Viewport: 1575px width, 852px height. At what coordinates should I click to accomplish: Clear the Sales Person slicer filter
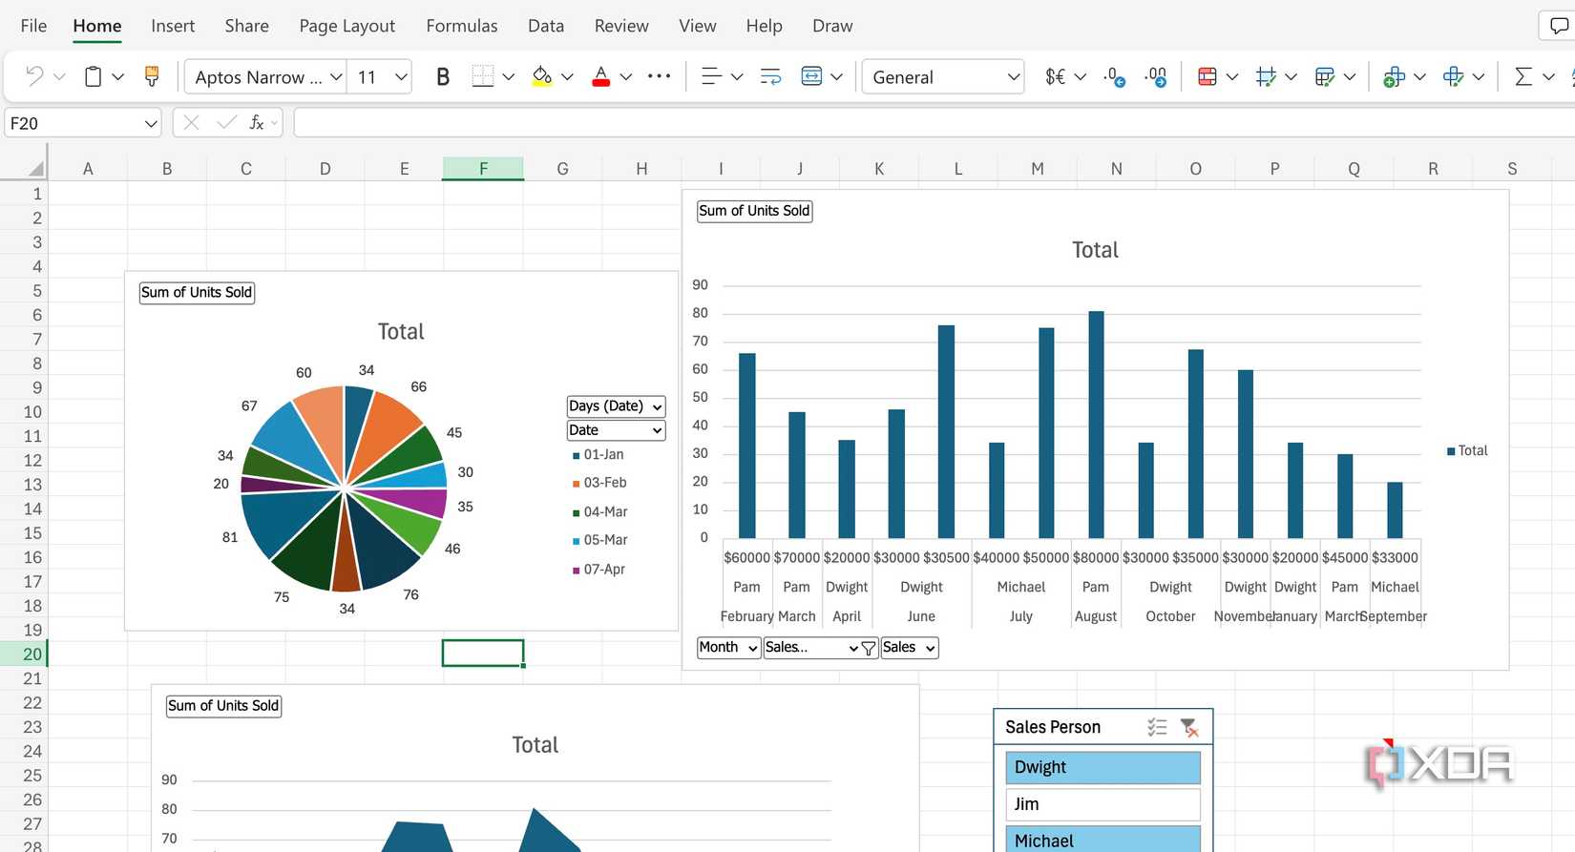click(x=1189, y=728)
